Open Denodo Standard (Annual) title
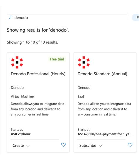 tap(102, 74)
